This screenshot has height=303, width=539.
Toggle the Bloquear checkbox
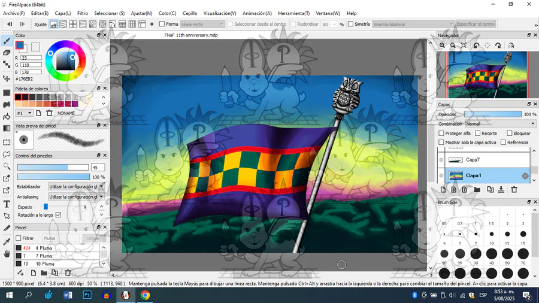(510, 134)
